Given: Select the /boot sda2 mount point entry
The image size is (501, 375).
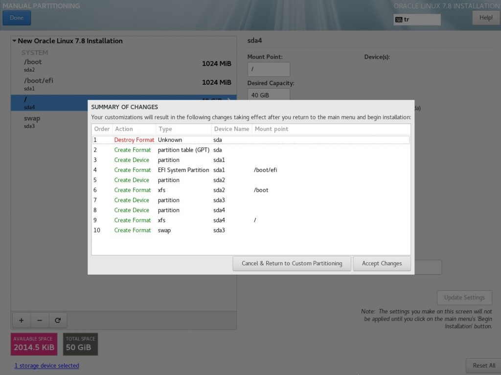Looking at the screenshot, I should pyautogui.click(x=124, y=65).
